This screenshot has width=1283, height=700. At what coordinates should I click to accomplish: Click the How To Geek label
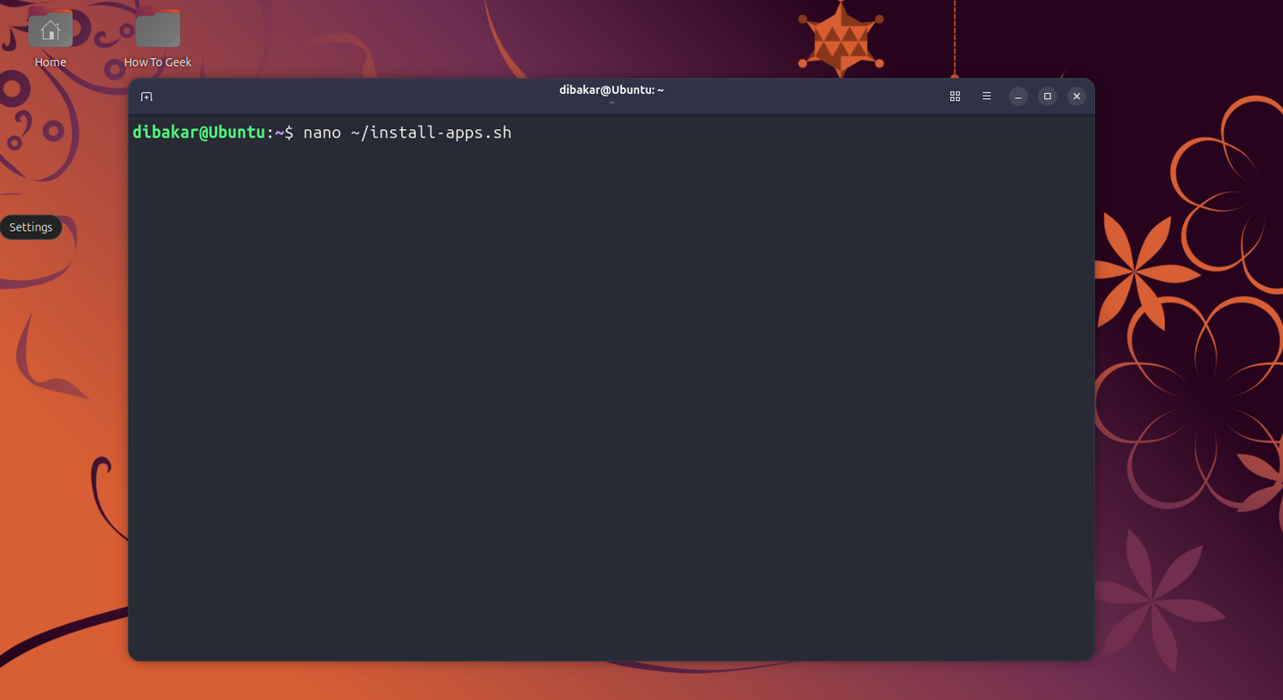157,62
